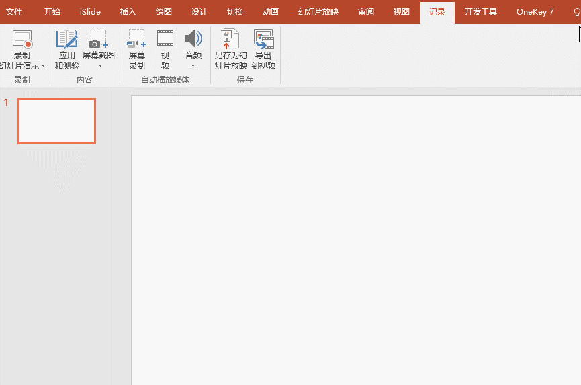This screenshot has height=385, width=581.
Task: Click 导出到视频 export to video
Action: click(263, 50)
